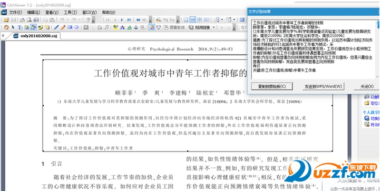The image size is (381, 191).
Task: Open the 窗口(W) menu
Action: (90, 12)
